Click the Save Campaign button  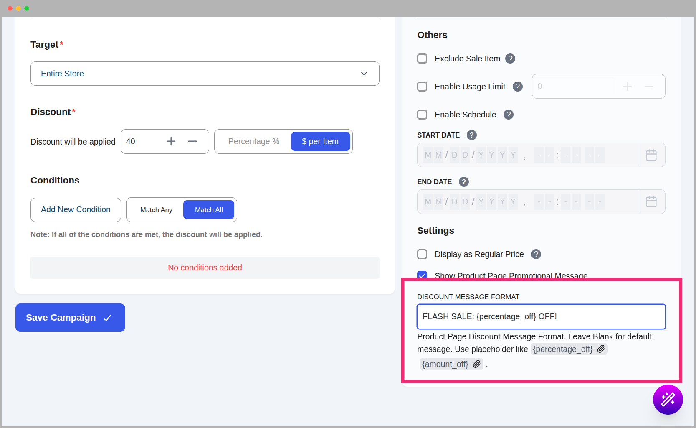[x=70, y=318]
